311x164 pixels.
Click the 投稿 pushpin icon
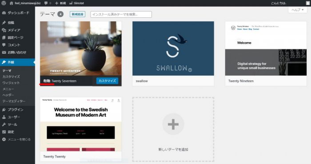click(4, 23)
